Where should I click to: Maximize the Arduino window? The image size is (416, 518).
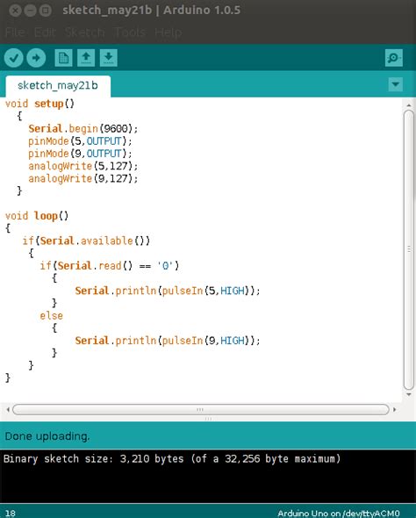pos(46,11)
